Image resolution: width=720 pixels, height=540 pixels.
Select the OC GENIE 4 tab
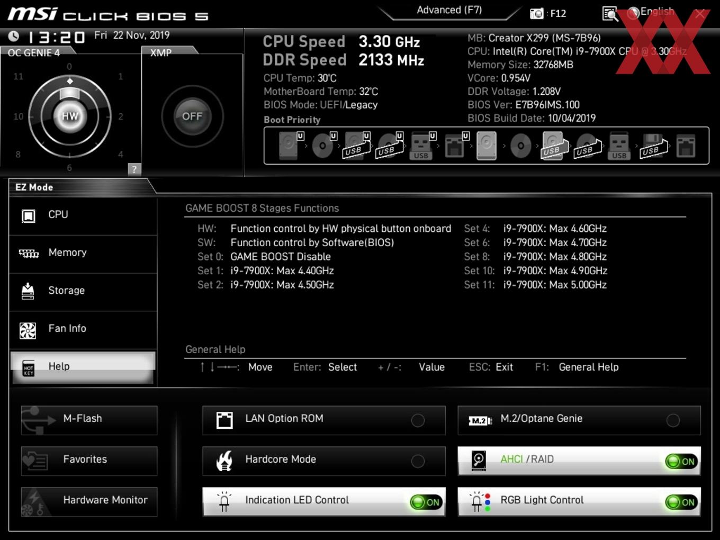(x=34, y=52)
